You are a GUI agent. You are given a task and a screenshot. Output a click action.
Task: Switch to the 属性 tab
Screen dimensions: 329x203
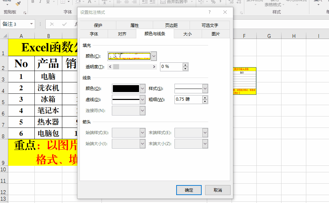tap(135, 25)
